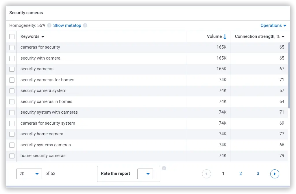The image size is (296, 194).
Task: Check 'security cameras in homes' checkbox
Action: pyautogui.click(x=12, y=102)
